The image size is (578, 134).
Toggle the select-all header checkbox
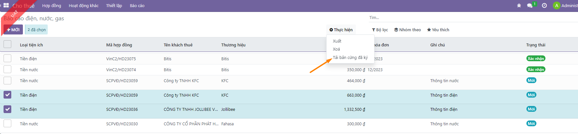[x=7, y=44]
